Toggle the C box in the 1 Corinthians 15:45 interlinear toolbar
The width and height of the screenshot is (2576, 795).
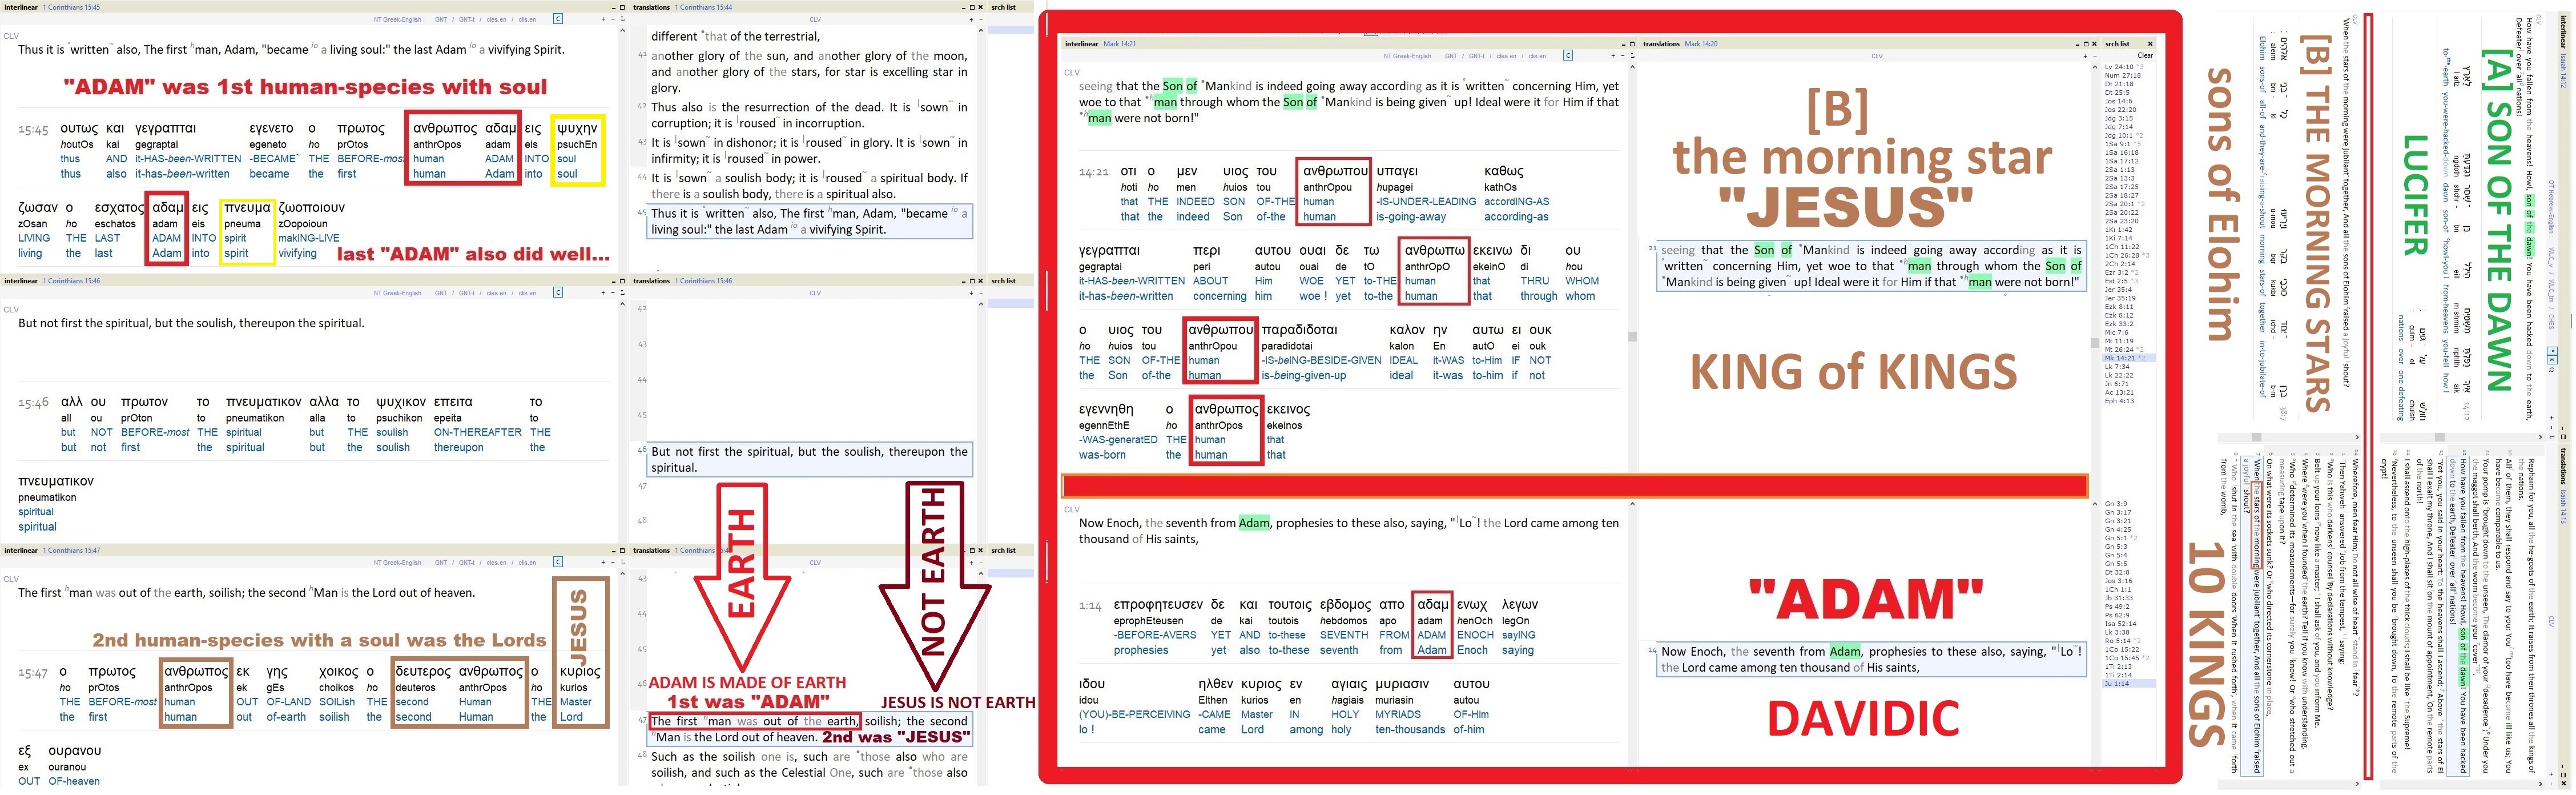pyautogui.click(x=558, y=19)
